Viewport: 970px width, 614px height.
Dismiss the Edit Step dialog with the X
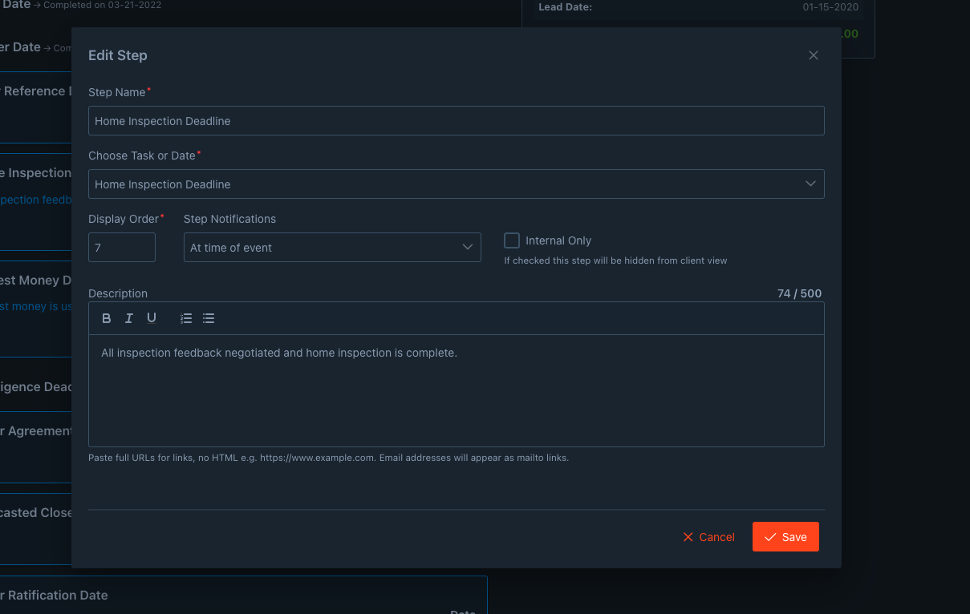pyautogui.click(x=813, y=55)
